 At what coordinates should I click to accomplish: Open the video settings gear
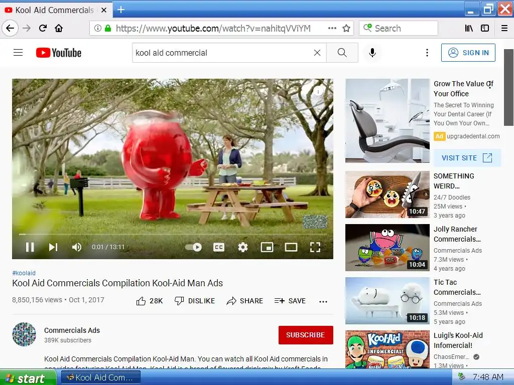pos(243,247)
